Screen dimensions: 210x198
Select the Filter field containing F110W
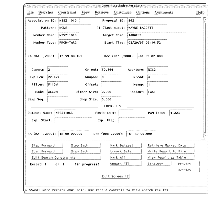[57, 84]
